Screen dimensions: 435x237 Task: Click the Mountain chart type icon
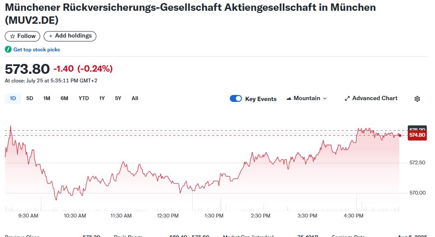pyautogui.click(x=289, y=98)
